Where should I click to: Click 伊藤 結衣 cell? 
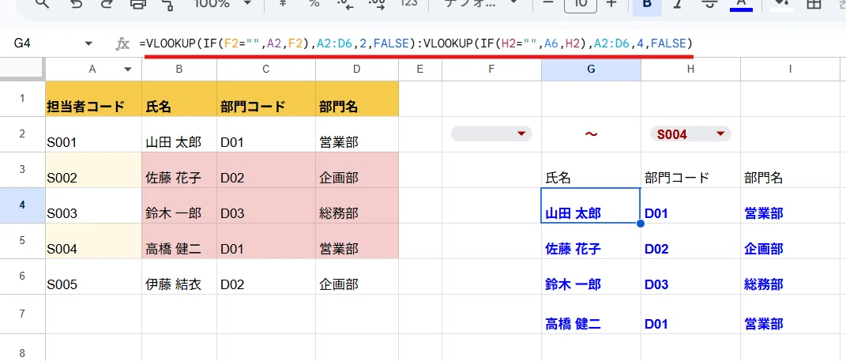179,276
